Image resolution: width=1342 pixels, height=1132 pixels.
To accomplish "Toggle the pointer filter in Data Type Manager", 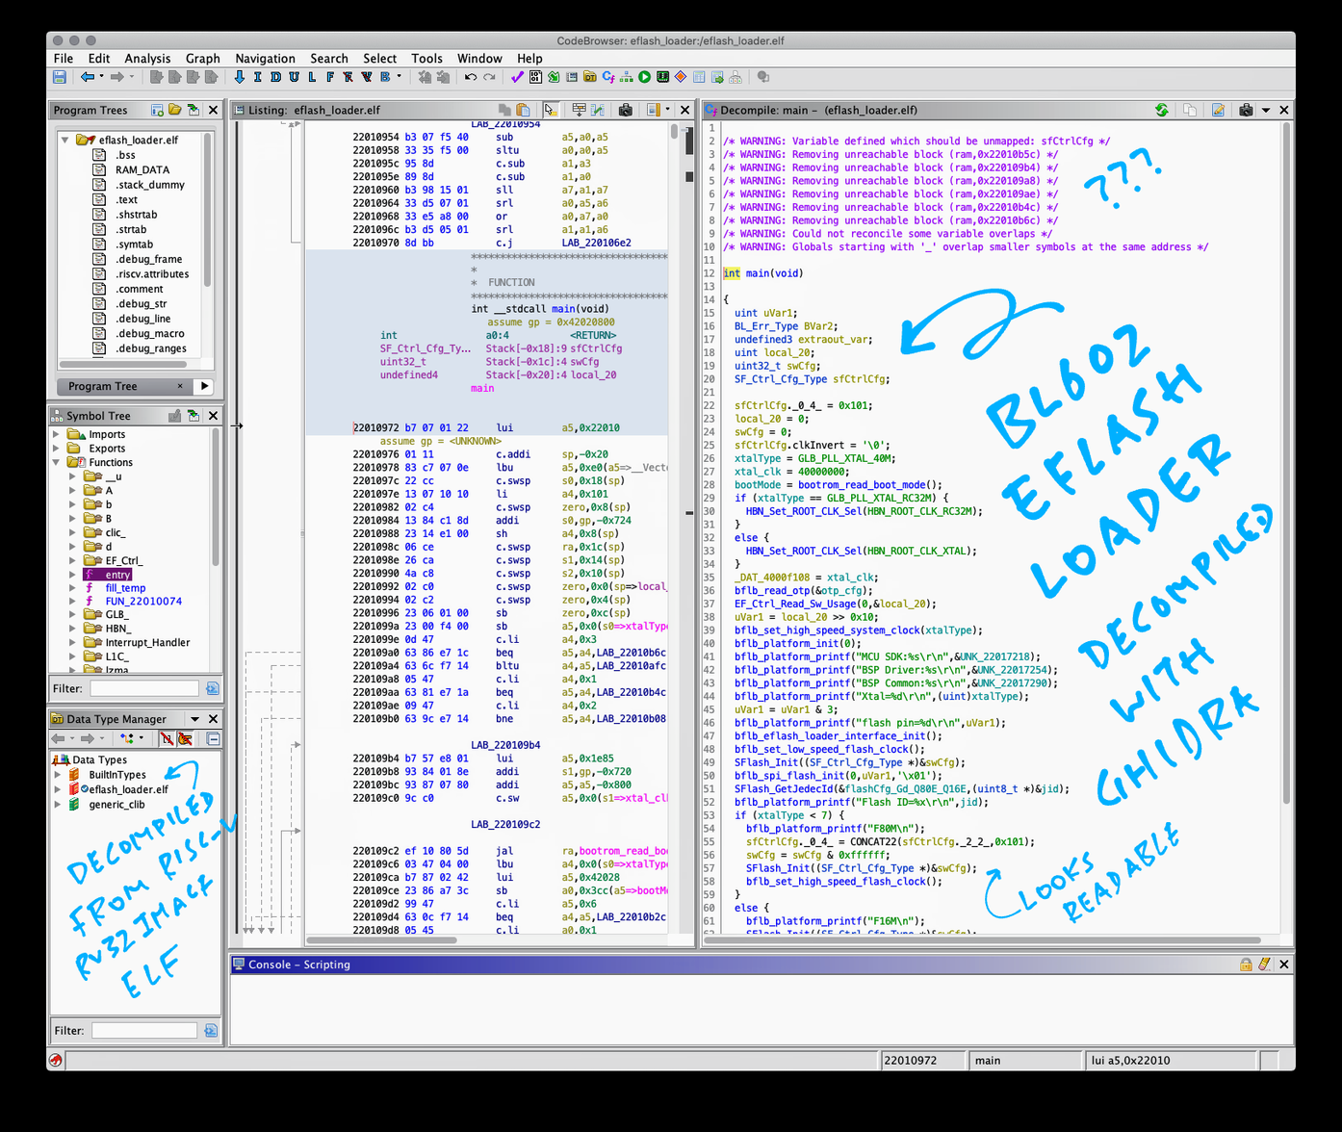I will [185, 739].
